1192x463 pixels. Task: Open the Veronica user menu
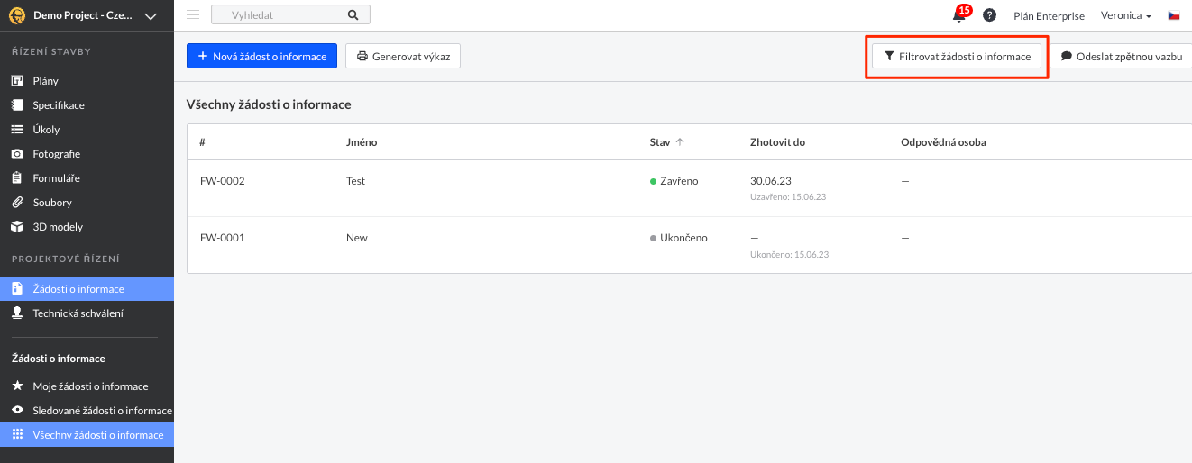tap(1125, 15)
